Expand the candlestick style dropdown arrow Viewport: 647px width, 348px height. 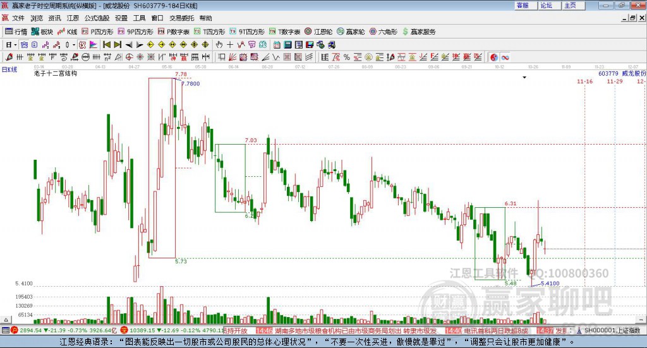(74, 45)
